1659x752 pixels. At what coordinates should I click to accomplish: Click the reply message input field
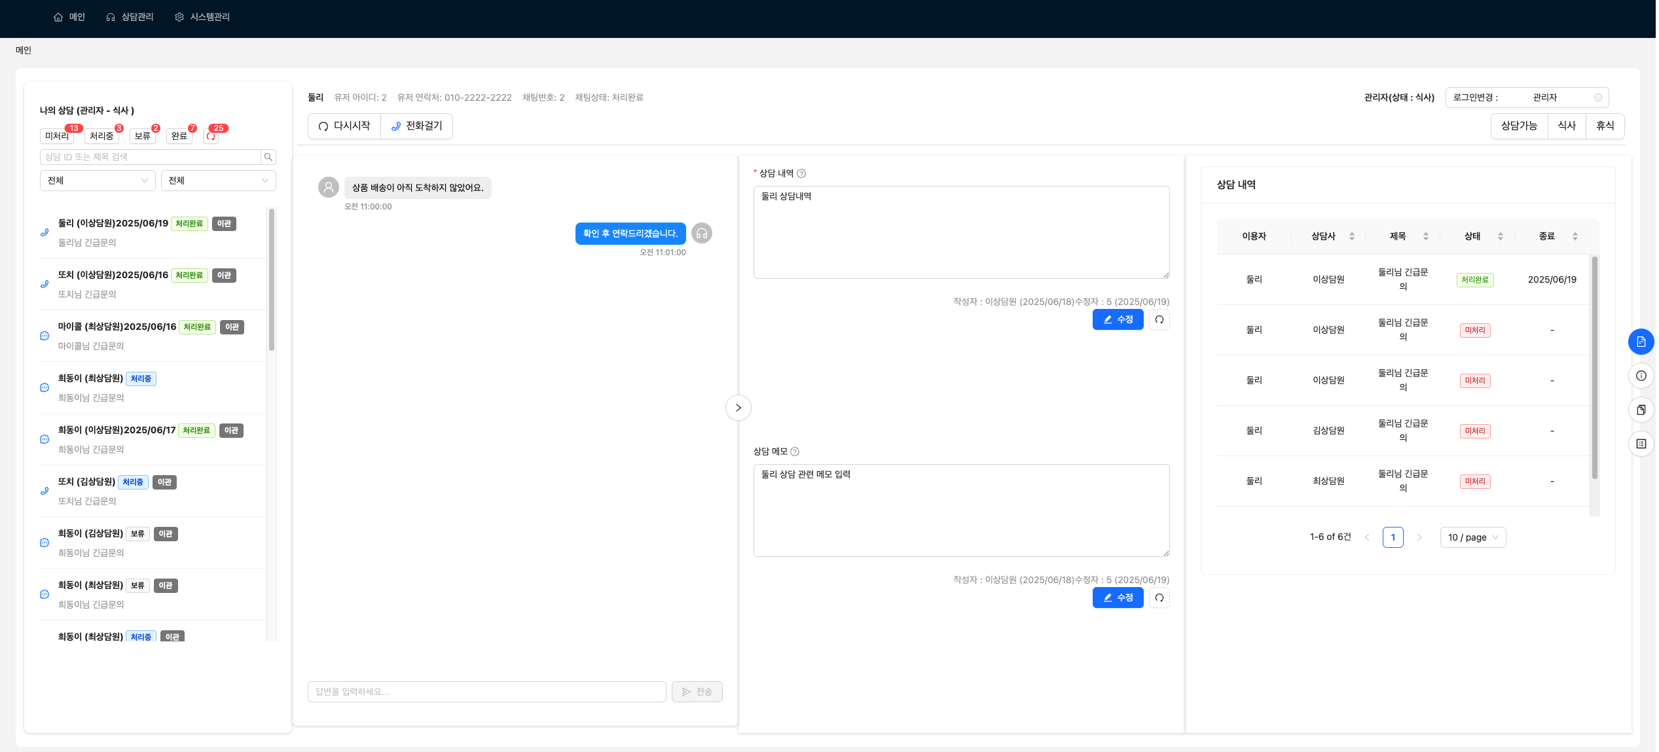(x=486, y=692)
